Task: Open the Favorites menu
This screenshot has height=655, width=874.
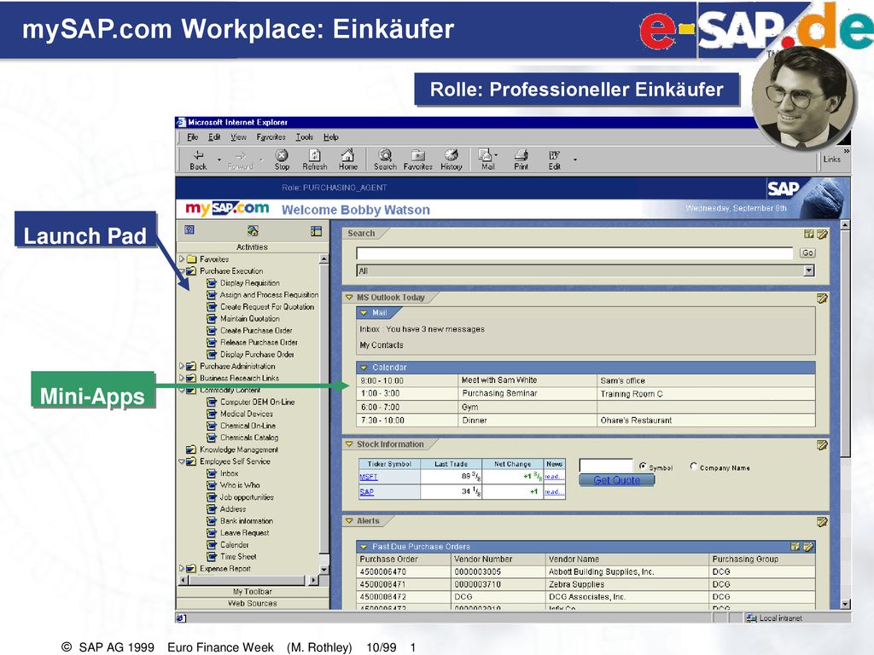Action: [x=271, y=137]
